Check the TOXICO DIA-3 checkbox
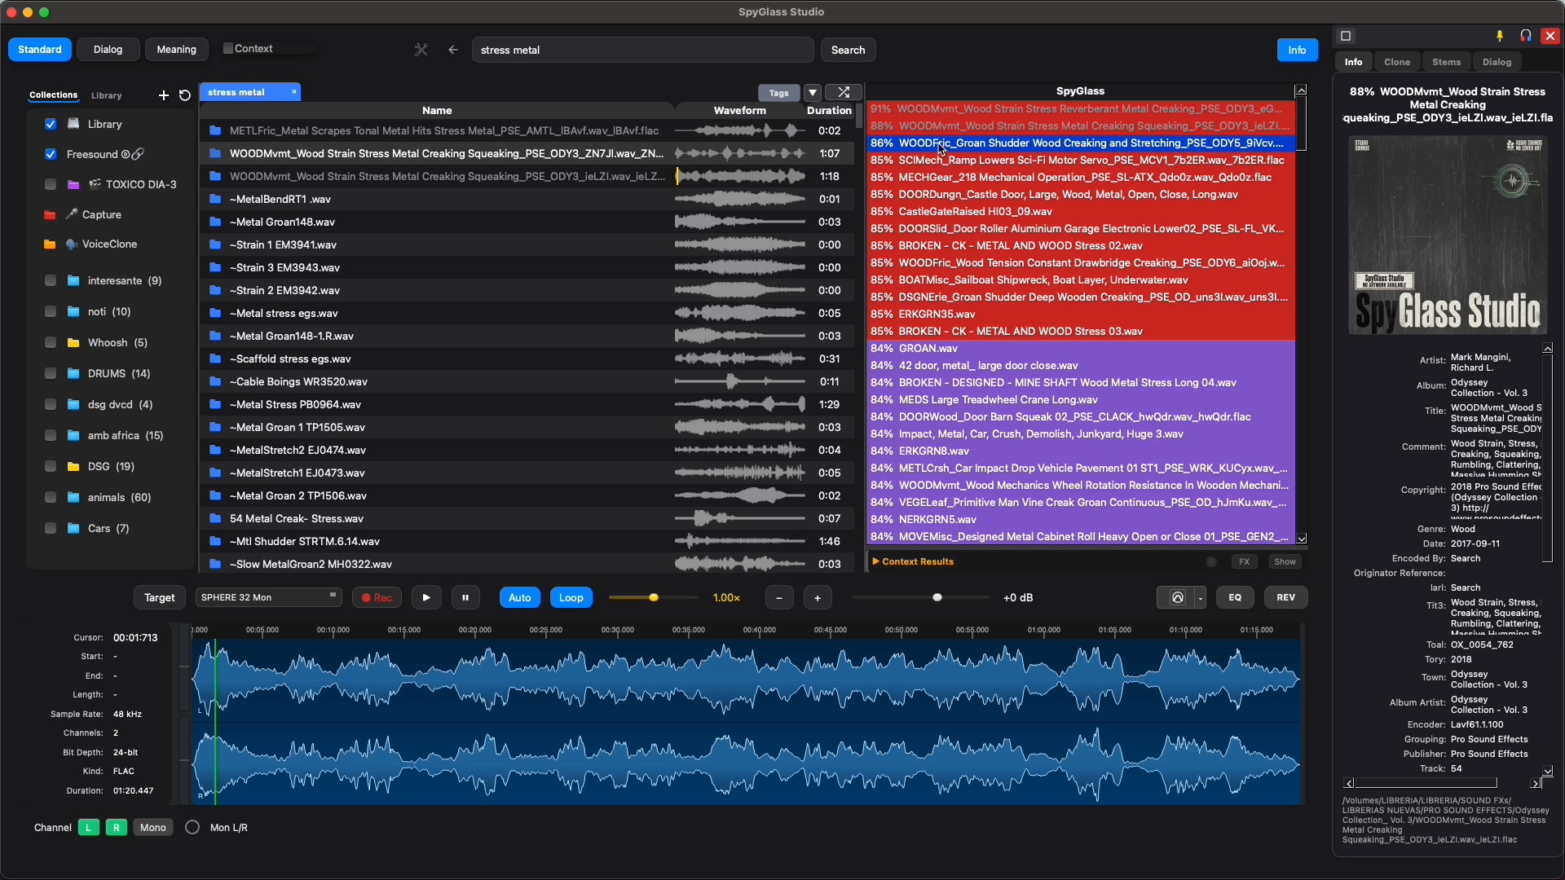Image resolution: width=1565 pixels, height=880 pixels. click(51, 184)
